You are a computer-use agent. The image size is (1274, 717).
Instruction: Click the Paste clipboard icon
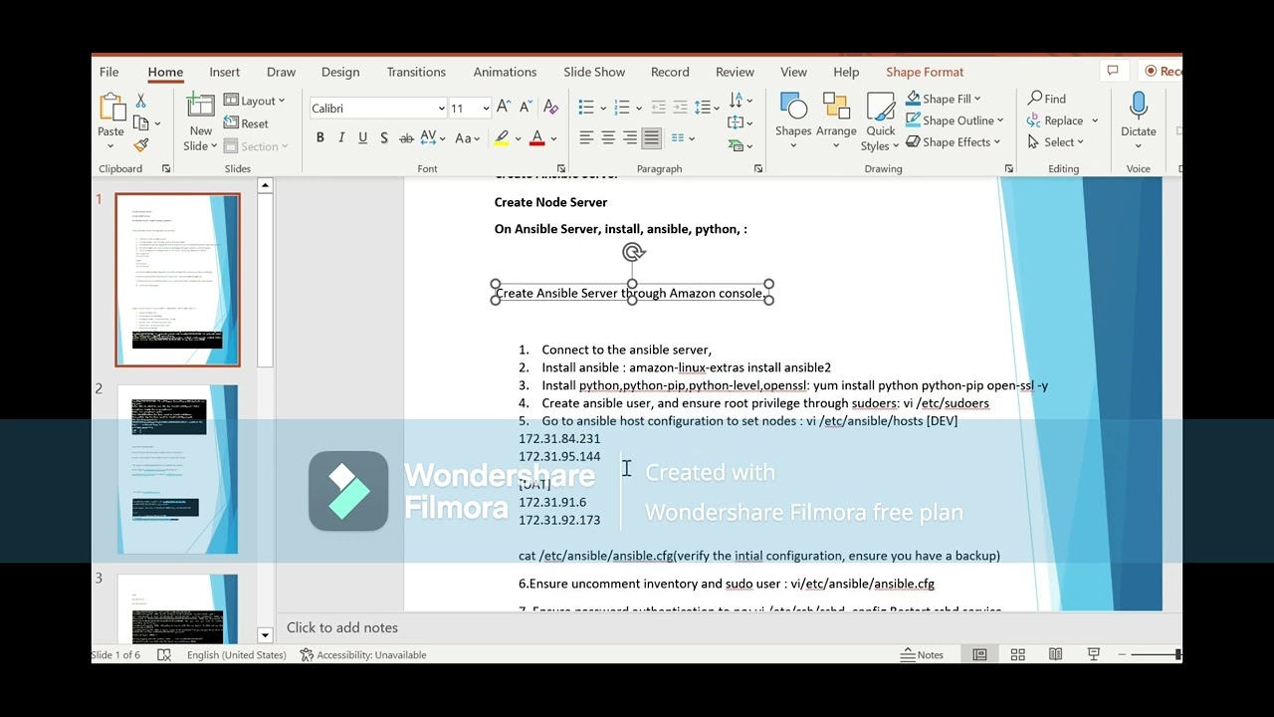[110, 108]
